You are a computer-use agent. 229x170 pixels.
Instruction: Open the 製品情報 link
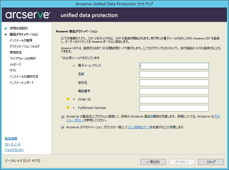click(x=11, y=139)
